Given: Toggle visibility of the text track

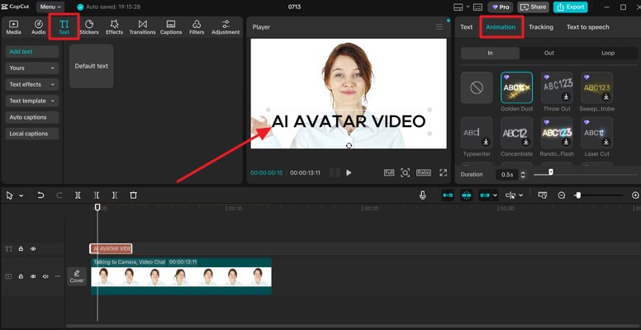Looking at the screenshot, I should 34,248.
